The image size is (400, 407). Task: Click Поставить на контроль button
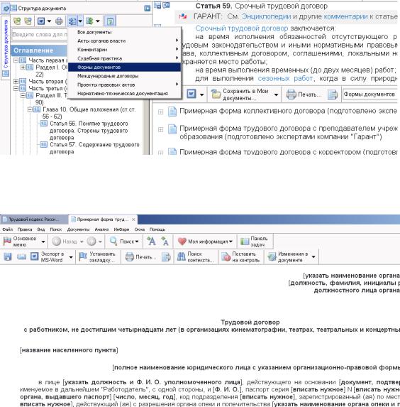tap(240, 256)
